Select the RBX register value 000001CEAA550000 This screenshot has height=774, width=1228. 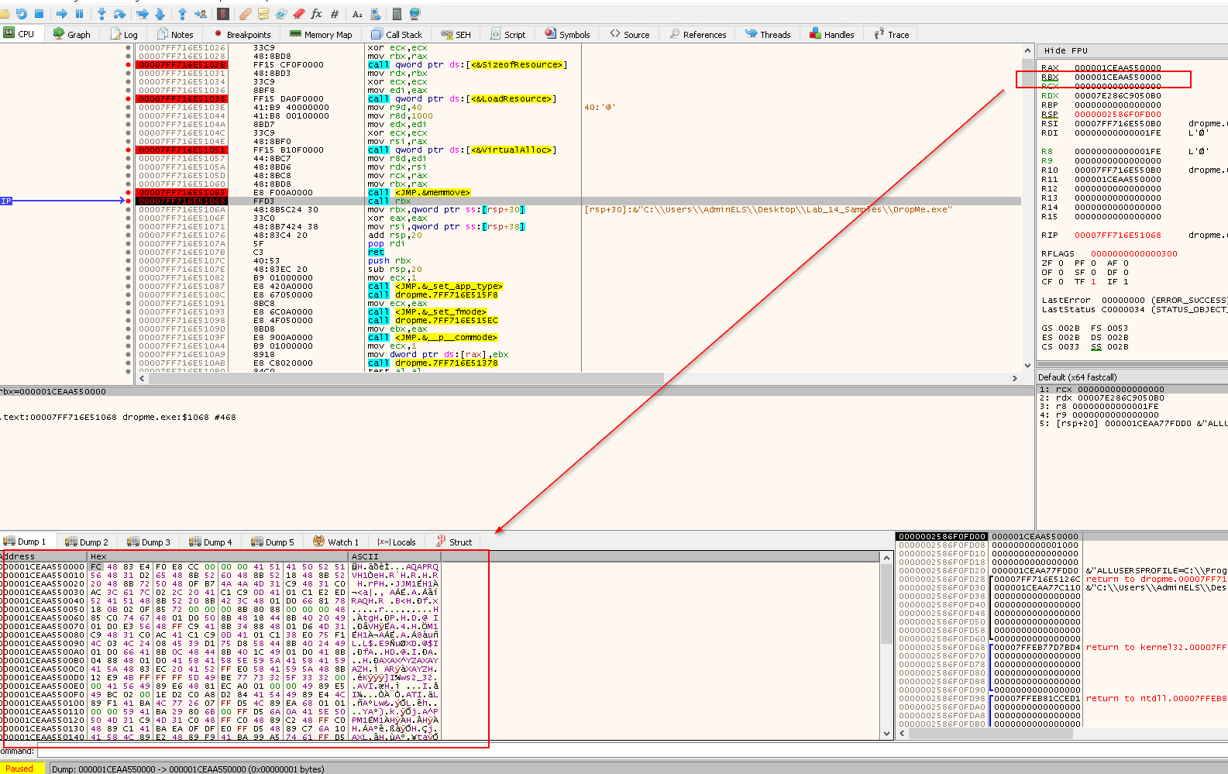click(x=1117, y=77)
